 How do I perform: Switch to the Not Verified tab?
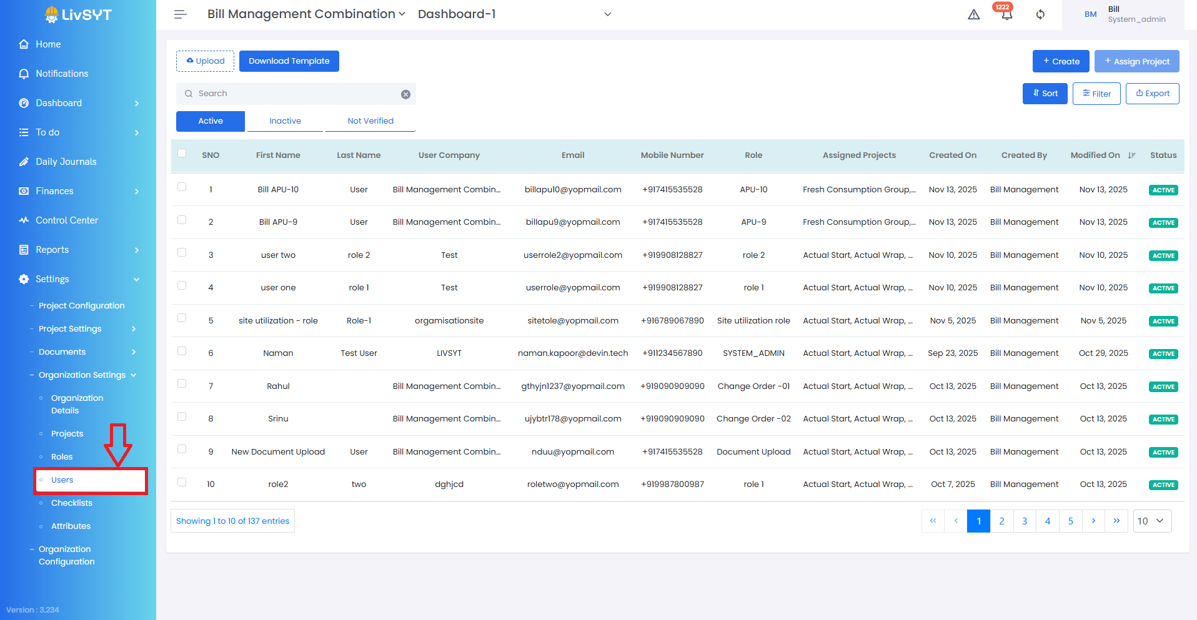(x=370, y=121)
